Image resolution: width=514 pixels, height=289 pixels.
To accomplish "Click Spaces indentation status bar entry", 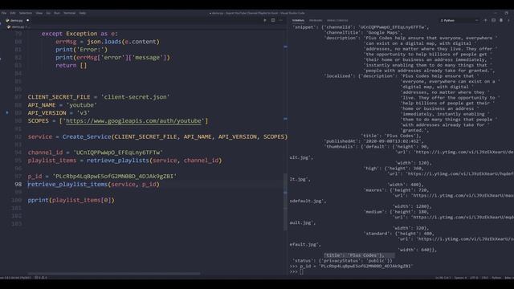I will pyautogui.click(x=460, y=278).
